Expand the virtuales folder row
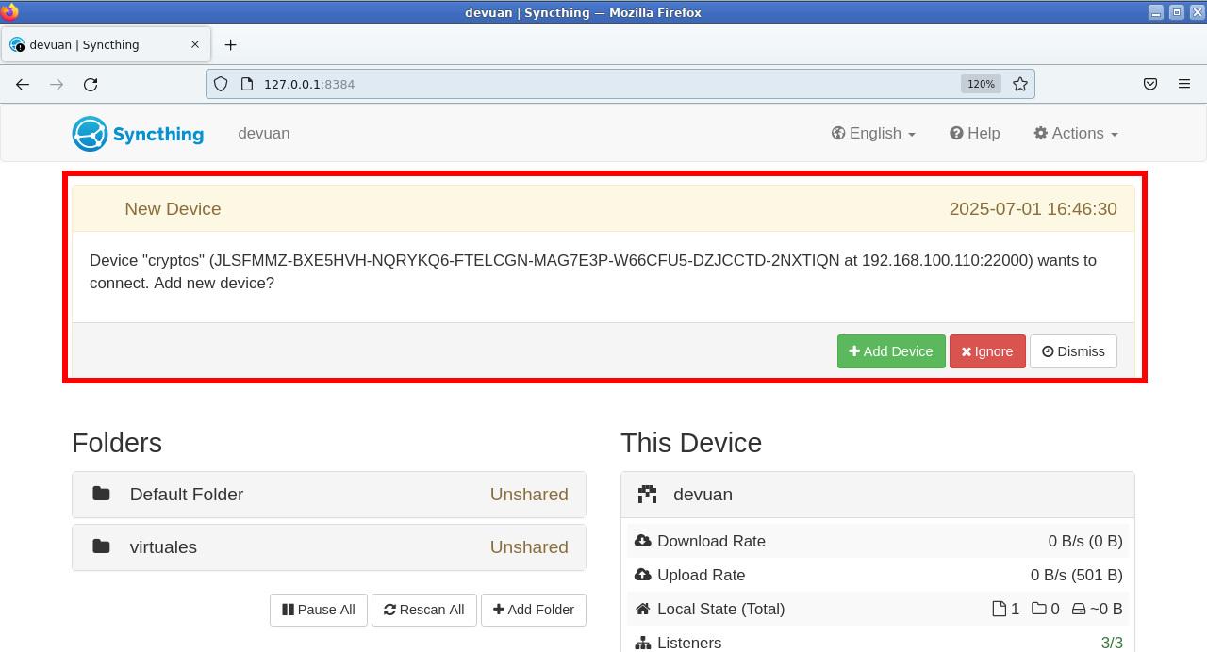The width and height of the screenshot is (1207, 652). (x=328, y=547)
